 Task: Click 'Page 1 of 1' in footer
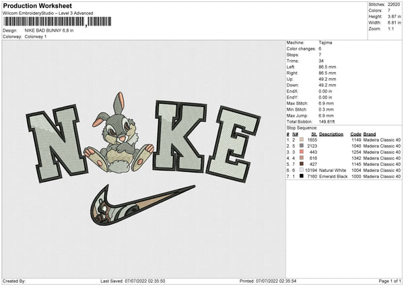coord(390,281)
